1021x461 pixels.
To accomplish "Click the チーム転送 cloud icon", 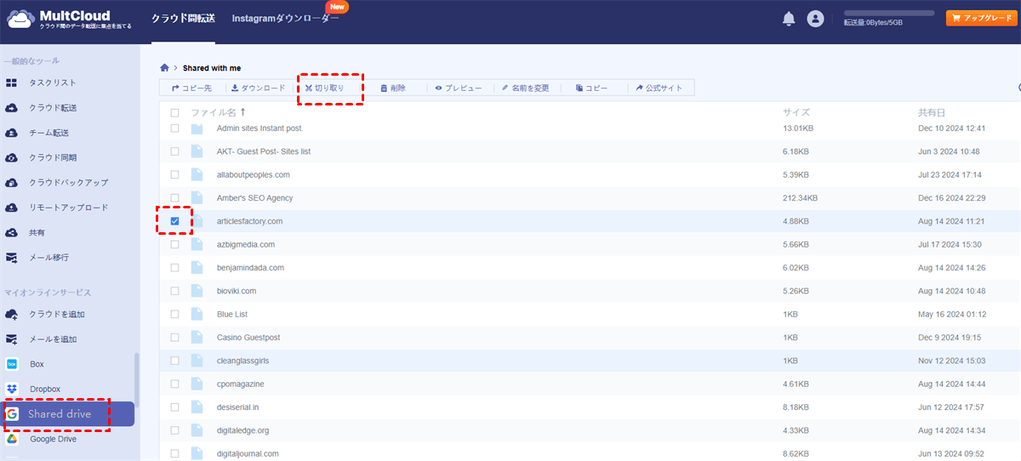I will click(12, 133).
